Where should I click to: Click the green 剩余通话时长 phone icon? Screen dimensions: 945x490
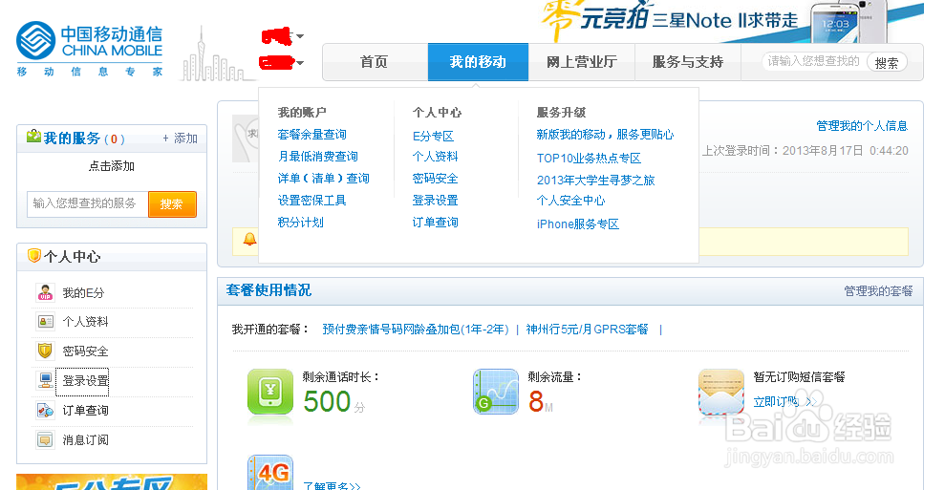click(x=270, y=392)
